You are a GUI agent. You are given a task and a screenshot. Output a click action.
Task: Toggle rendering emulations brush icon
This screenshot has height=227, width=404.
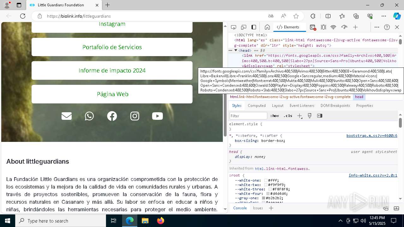(310, 116)
